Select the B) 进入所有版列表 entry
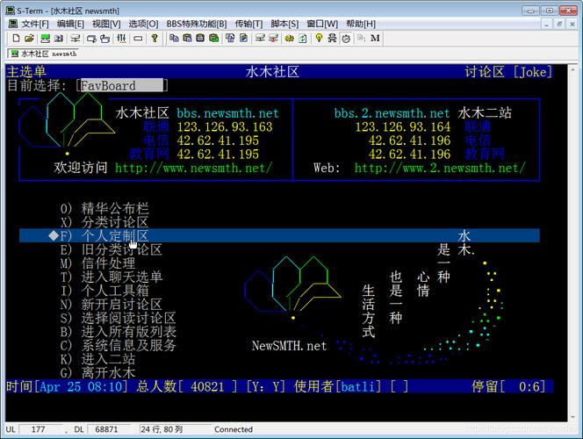The width and height of the screenshot is (583, 439). [118, 332]
